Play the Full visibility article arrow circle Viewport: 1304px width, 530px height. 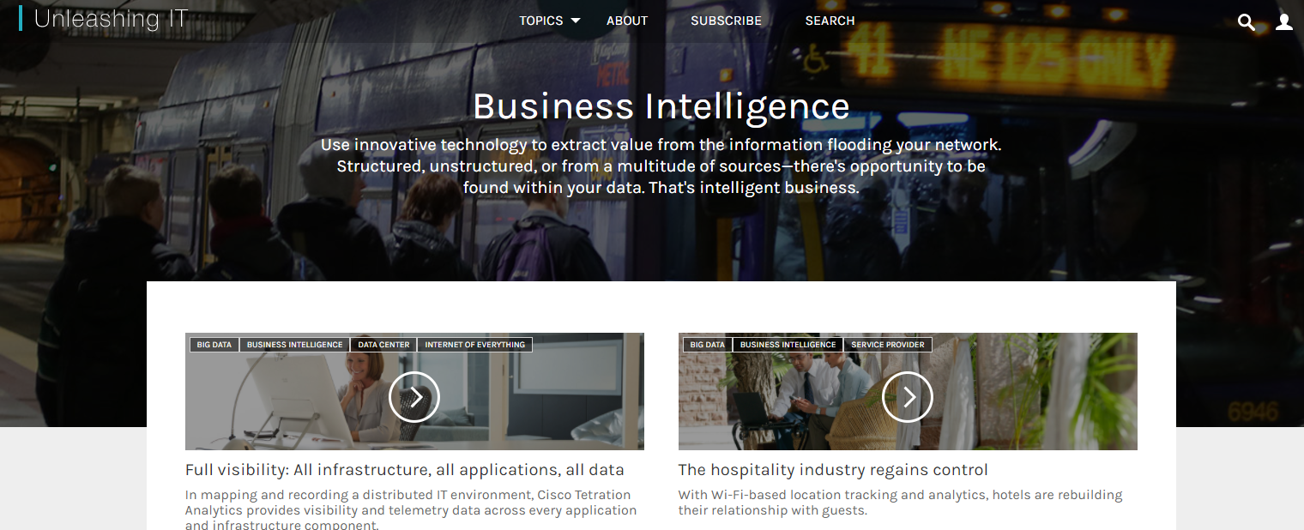(414, 397)
